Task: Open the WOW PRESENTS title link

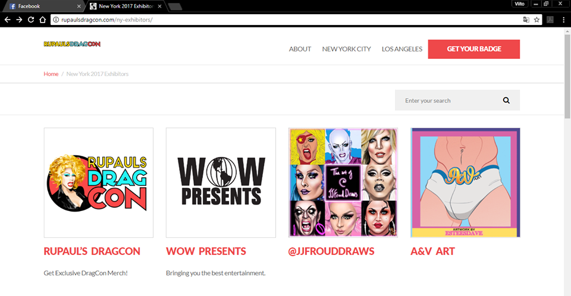Action: [x=206, y=251]
